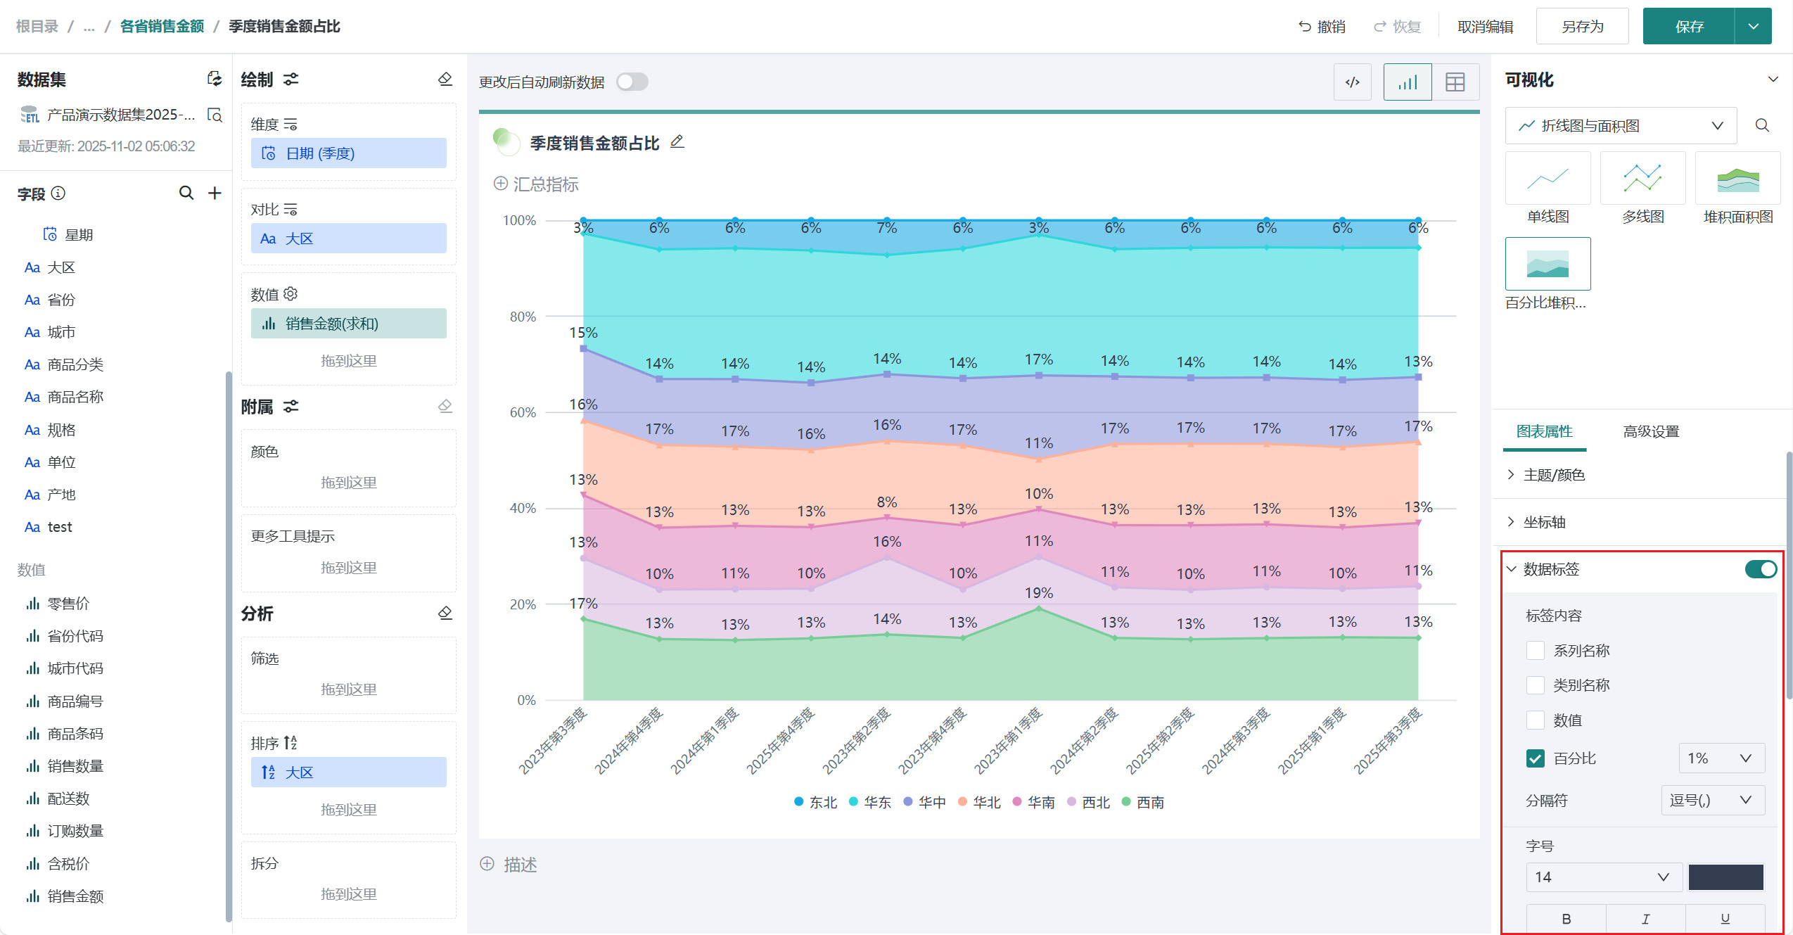Disable the 数据标签 toggle
Image resolution: width=1793 pixels, height=935 pixels.
[1760, 569]
